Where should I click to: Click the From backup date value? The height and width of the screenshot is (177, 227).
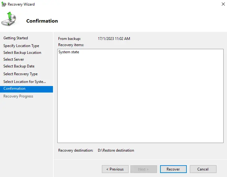114,39
